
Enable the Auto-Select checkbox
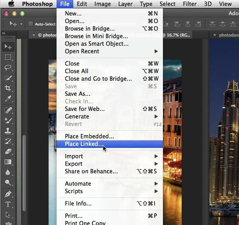click(31, 24)
